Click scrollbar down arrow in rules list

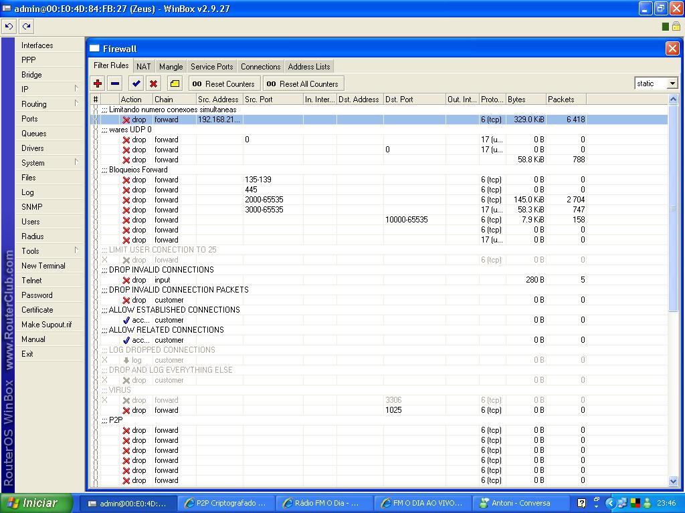tap(673, 481)
